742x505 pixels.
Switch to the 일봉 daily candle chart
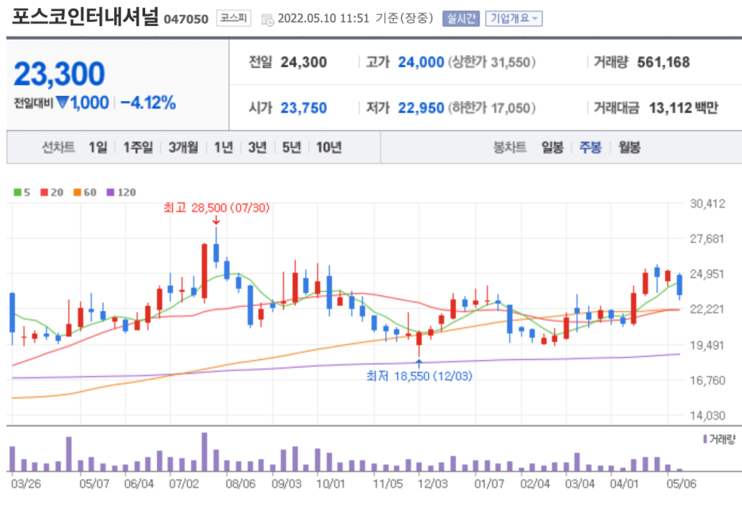tap(553, 147)
